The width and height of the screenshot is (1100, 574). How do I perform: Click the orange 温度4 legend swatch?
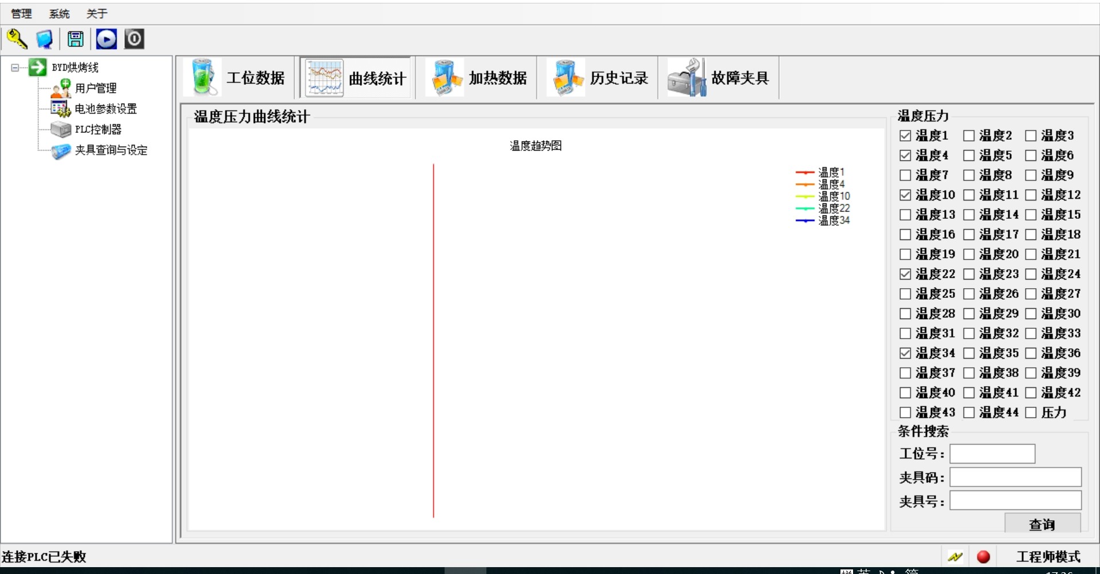(805, 184)
